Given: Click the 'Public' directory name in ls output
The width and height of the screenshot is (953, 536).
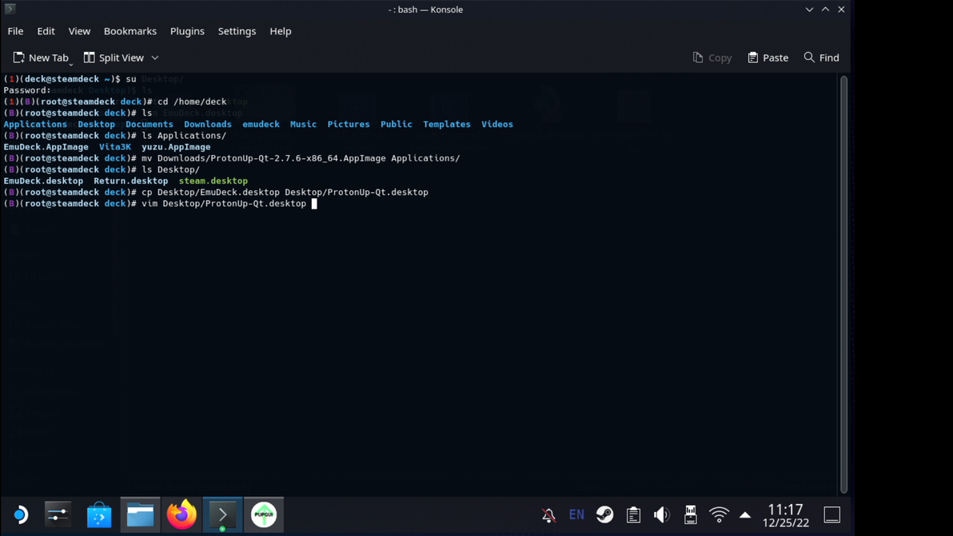Looking at the screenshot, I should 397,124.
